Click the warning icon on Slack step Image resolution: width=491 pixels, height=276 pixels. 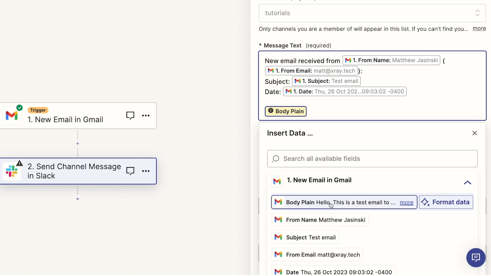click(x=20, y=163)
